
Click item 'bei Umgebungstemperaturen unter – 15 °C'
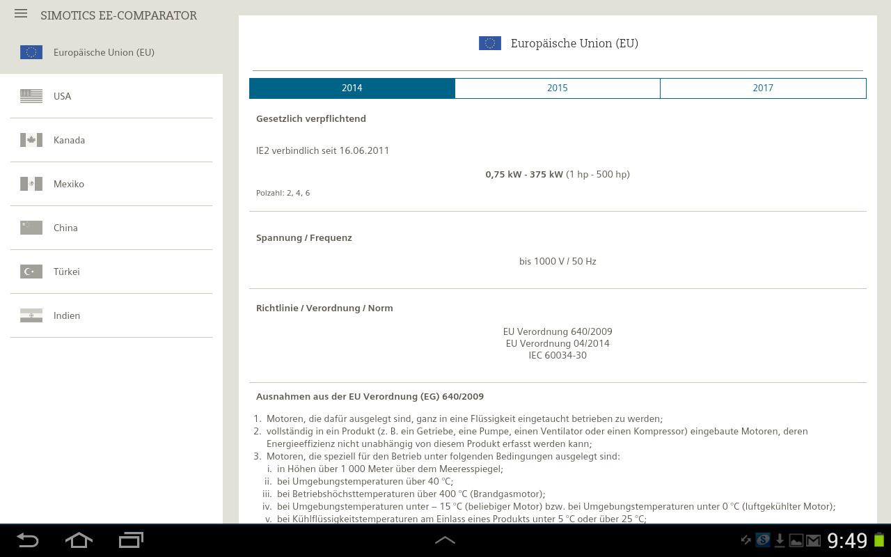click(556, 506)
